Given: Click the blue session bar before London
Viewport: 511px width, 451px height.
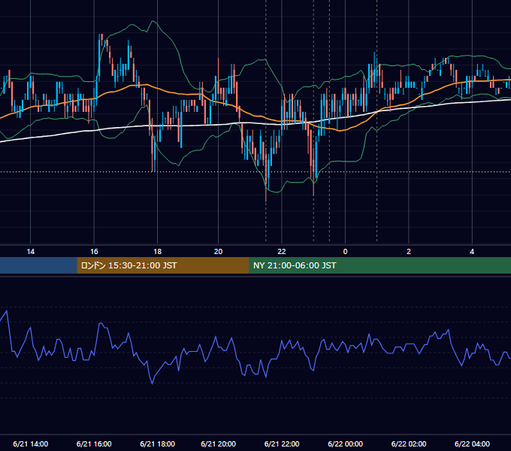Looking at the screenshot, I should pyautogui.click(x=38, y=265).
